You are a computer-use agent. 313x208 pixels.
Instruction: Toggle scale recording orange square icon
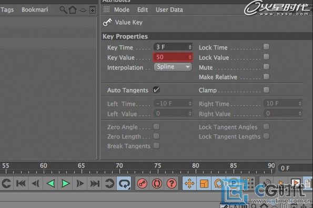(204, 183)
